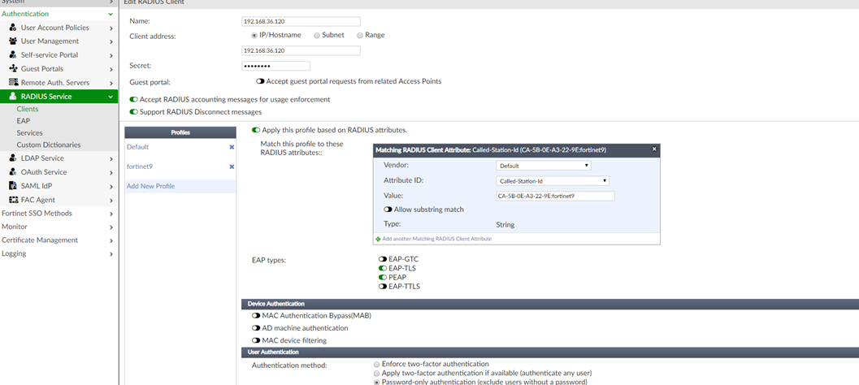Enable the EAP-GTC toggle
Screen dimensions: 859x385
pyautogui.click(x=383, y=259)
